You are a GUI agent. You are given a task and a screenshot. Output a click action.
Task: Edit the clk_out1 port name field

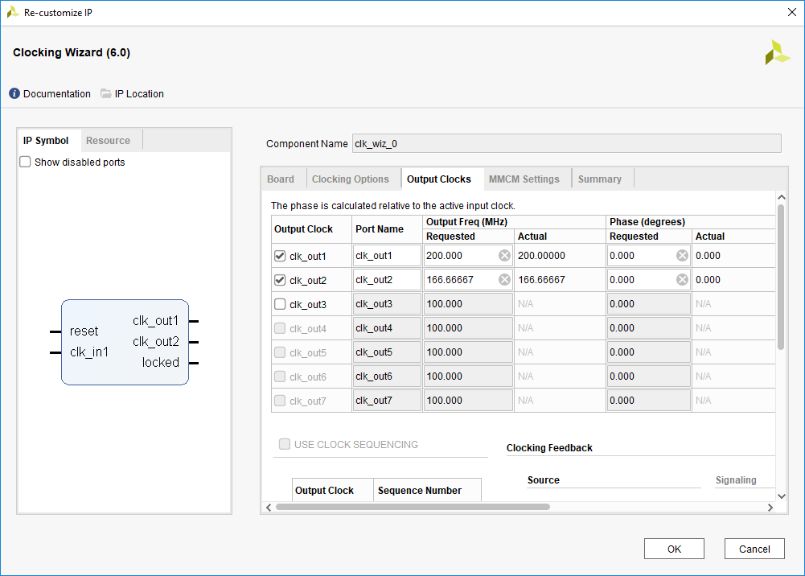pyautogui.click(x=387, y=256)
